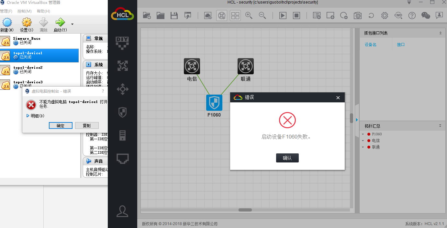Toggle show device name icon with eye
The width and height of the screenshot is (447, 228).
pos(208,15)
